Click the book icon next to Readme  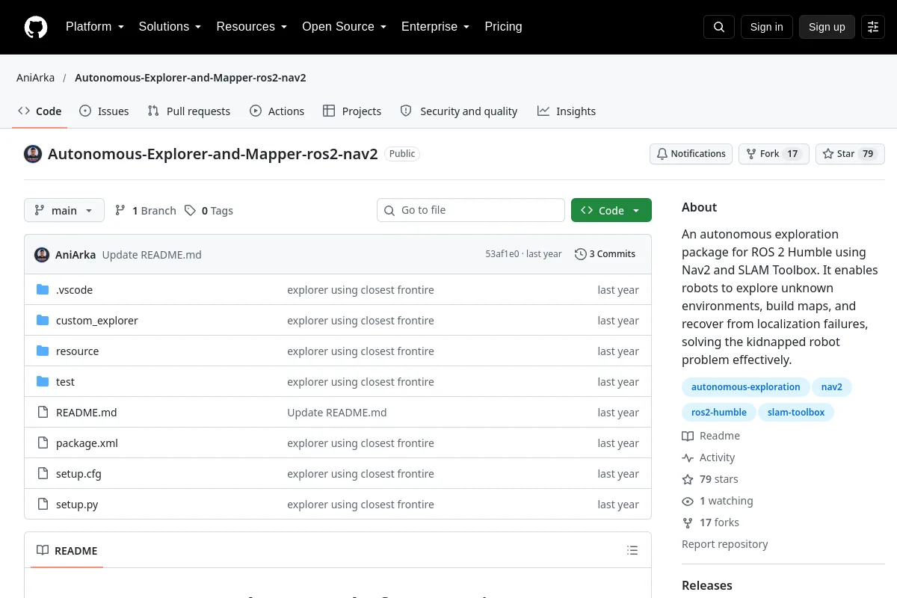[688, 436]
